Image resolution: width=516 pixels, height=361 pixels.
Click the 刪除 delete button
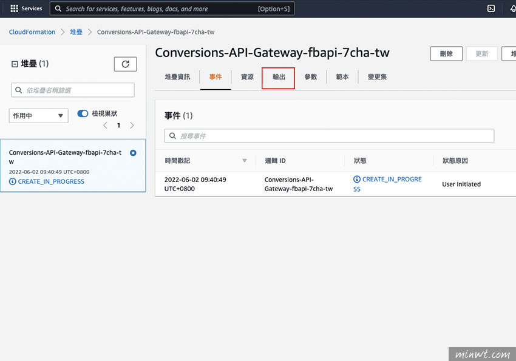446,53
